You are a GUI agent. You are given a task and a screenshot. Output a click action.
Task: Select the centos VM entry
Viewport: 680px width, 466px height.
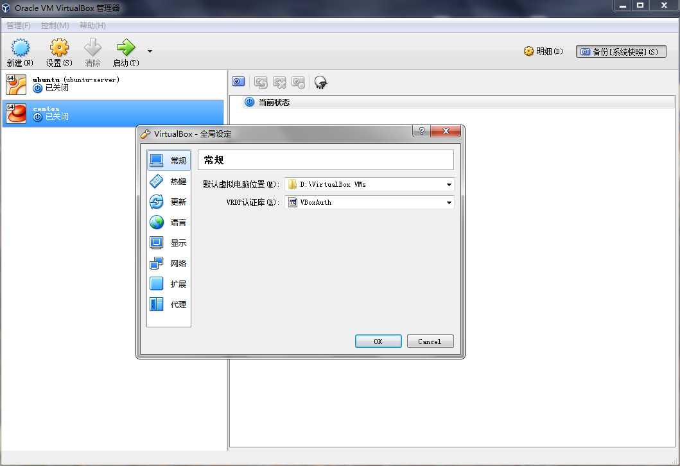pyautogui.click(x=113, y=113)
